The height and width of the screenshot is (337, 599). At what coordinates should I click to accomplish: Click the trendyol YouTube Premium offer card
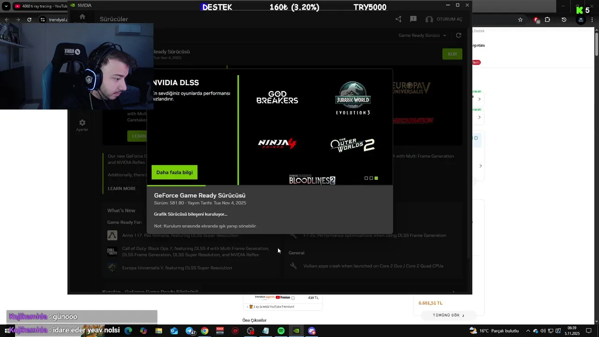click(283, 302)
